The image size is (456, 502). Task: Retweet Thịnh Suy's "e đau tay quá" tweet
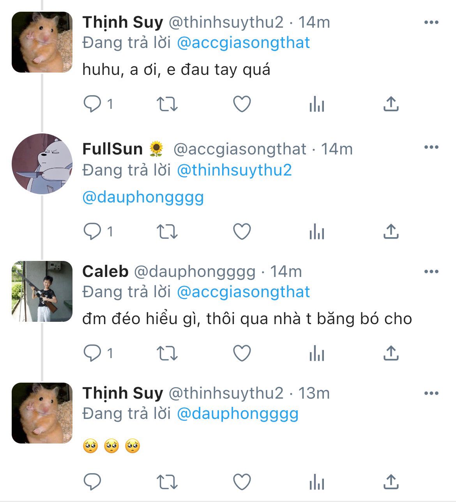[167, 104]
